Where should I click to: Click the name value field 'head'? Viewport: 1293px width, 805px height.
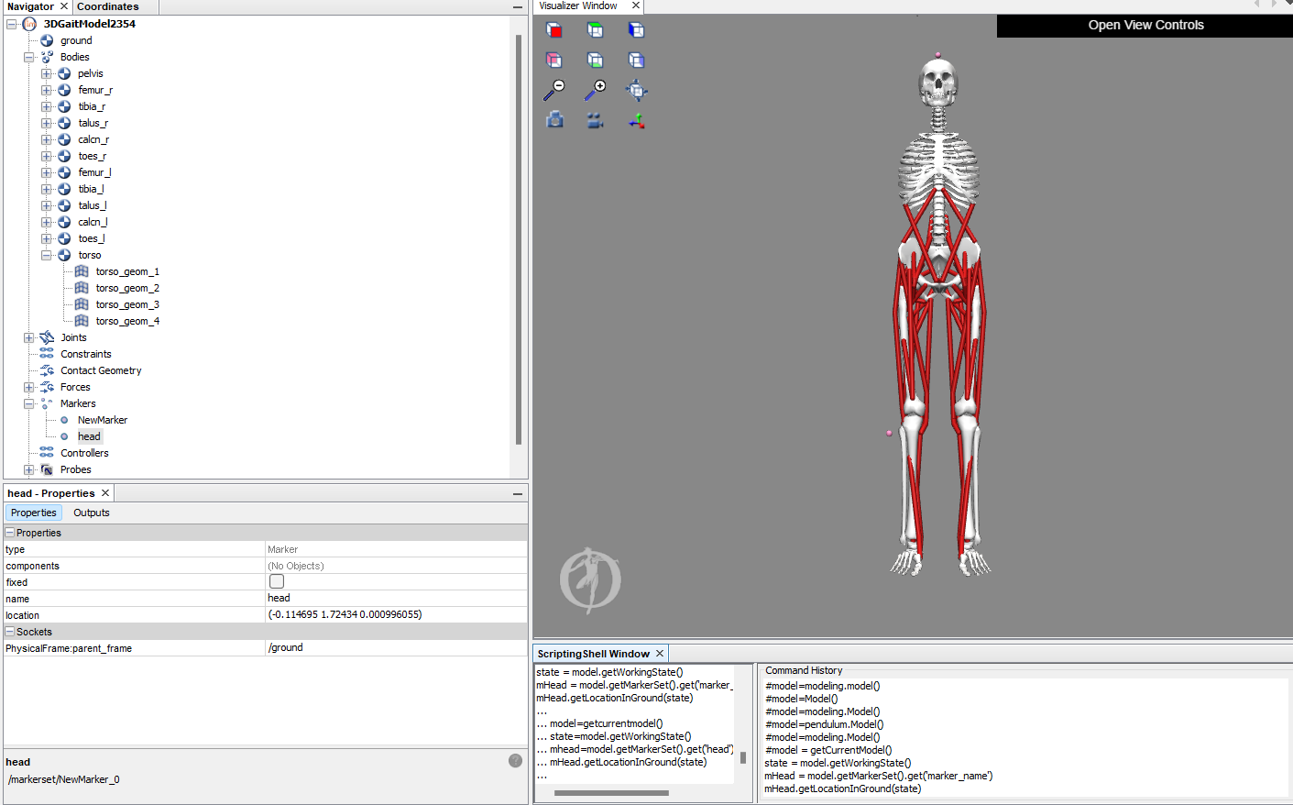point(396,598)
